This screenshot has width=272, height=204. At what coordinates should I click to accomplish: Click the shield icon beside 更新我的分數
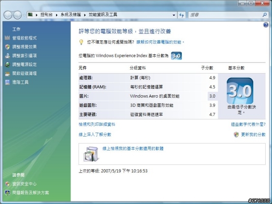click(x=236, y=135)
